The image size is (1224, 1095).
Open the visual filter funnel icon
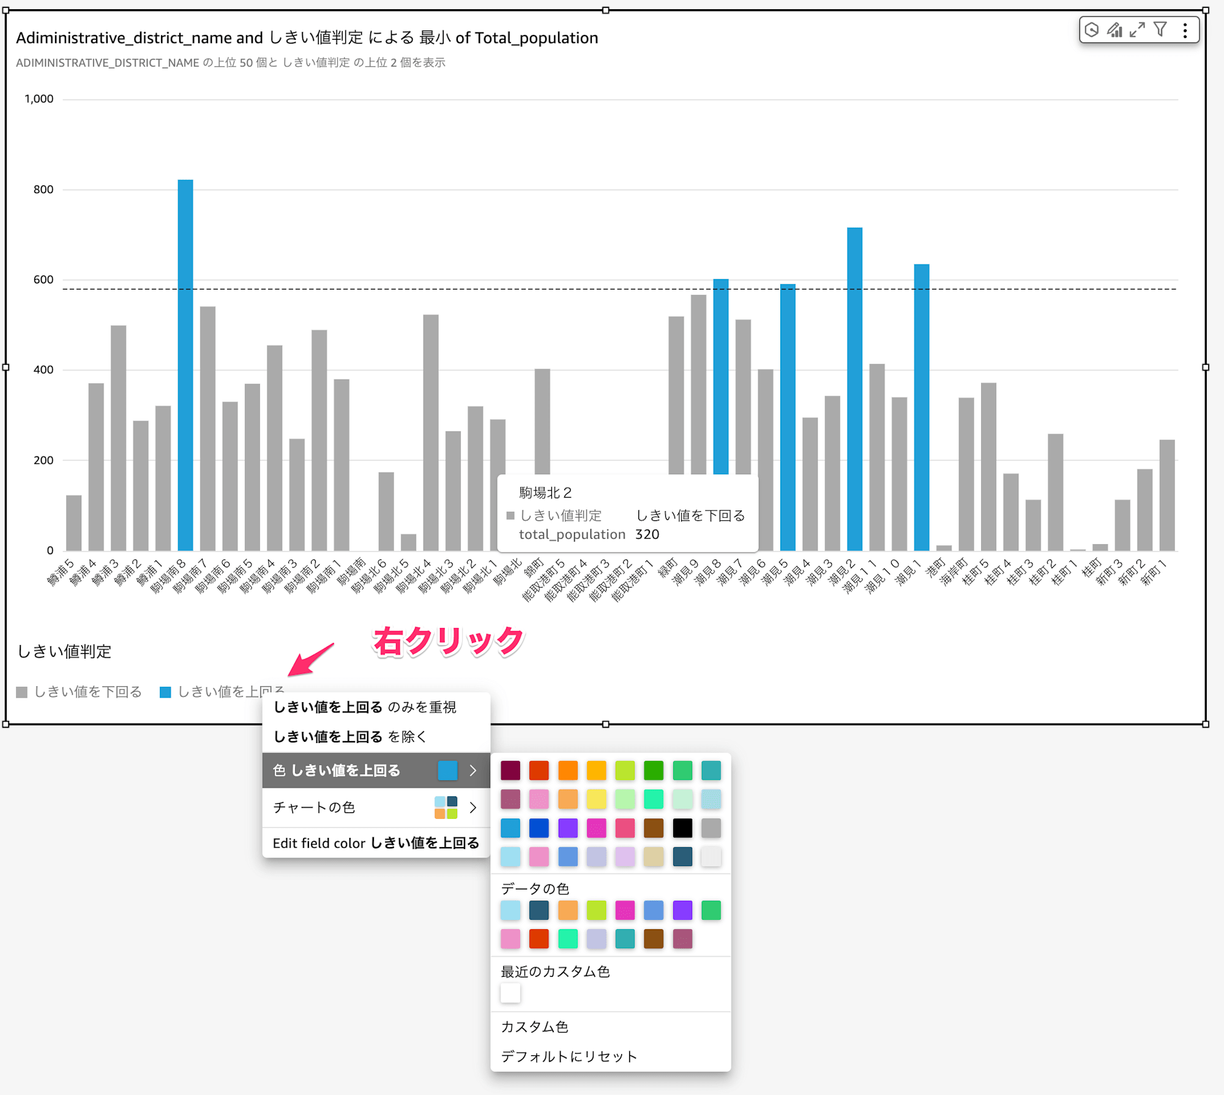click(x=1160, y=30)
